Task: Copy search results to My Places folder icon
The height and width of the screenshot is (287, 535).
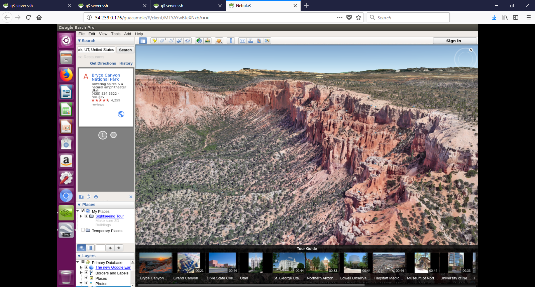Action: click(81, 197)
